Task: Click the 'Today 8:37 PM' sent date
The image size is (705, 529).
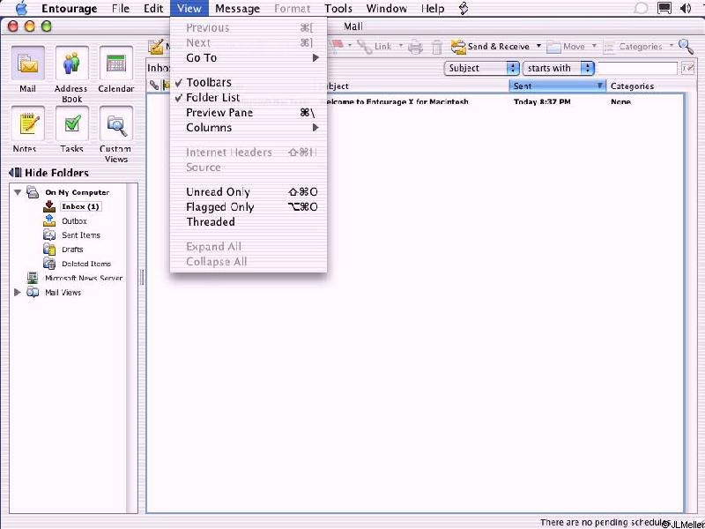Action: tap(542, 101)
